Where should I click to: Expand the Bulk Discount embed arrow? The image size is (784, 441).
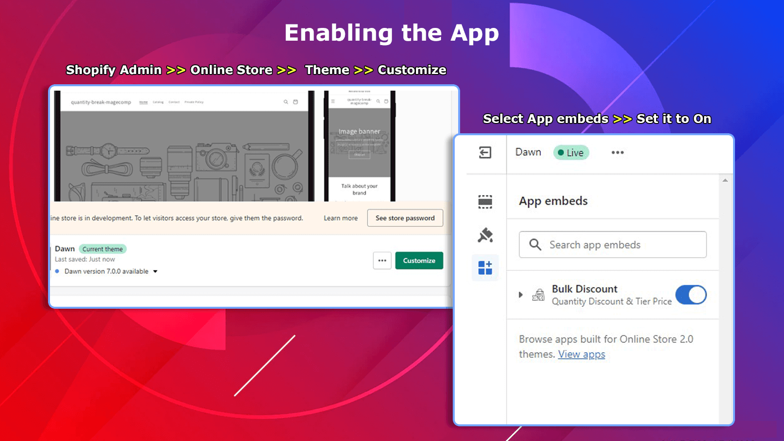[520, 294]
